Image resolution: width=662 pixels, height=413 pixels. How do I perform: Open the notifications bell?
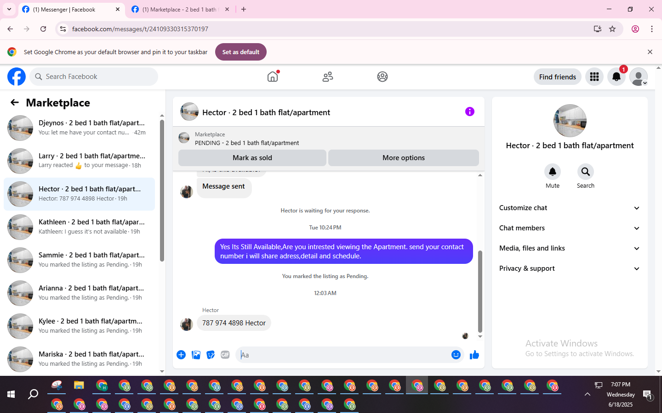click(x=616, y=77)
